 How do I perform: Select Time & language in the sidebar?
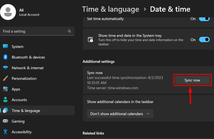pyautogui.click(x=26, y=110)
